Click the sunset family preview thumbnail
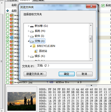This screenshot has height=112, width=111. [22, 101]
